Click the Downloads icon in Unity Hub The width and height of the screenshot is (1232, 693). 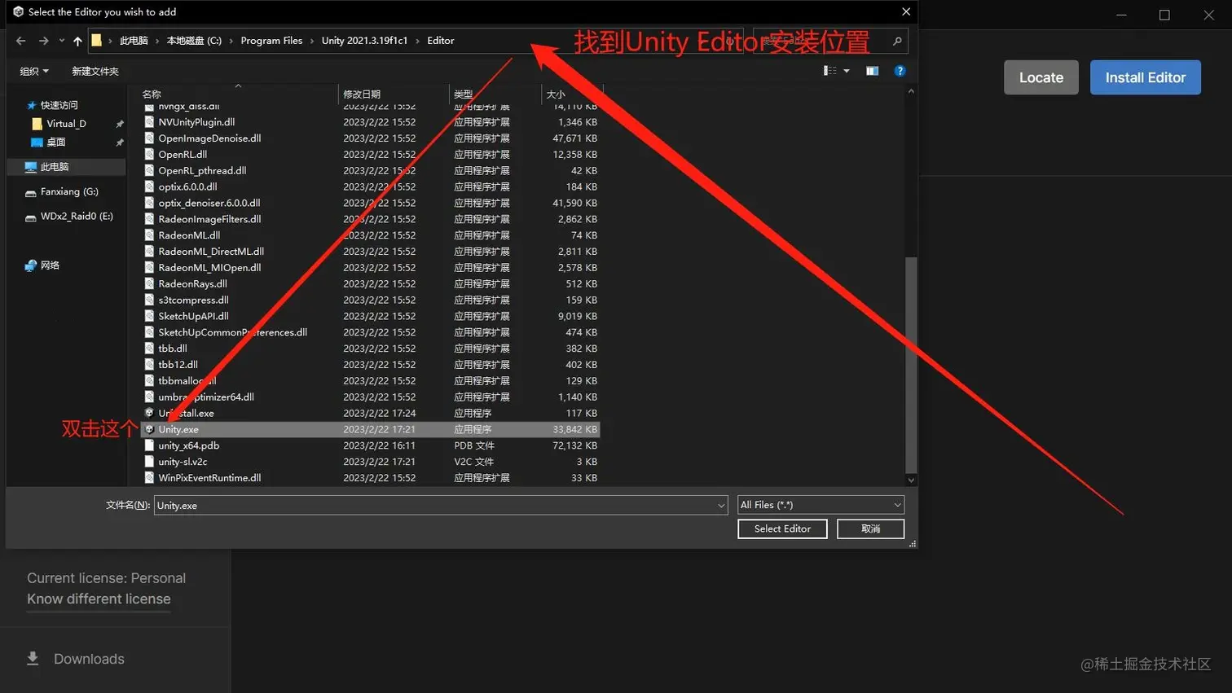pyautogui.click(x=33, y=658)
